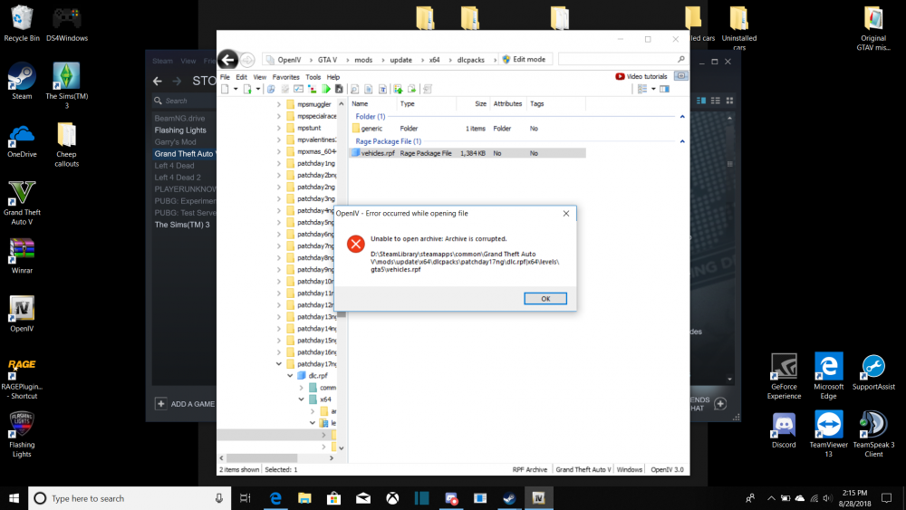Screen dimensions: 906x510
Task: Click the Steam icon in the taskbar
Action: (x=509, y=498)
